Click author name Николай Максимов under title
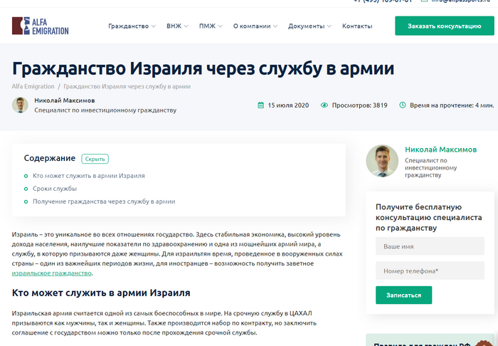 65,100
